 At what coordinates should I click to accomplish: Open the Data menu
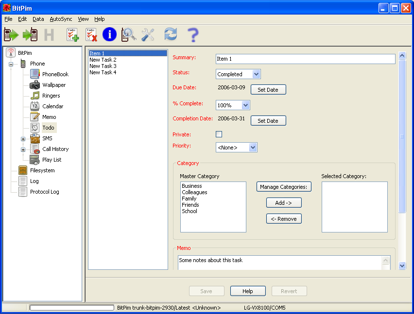tap(38, 19)
